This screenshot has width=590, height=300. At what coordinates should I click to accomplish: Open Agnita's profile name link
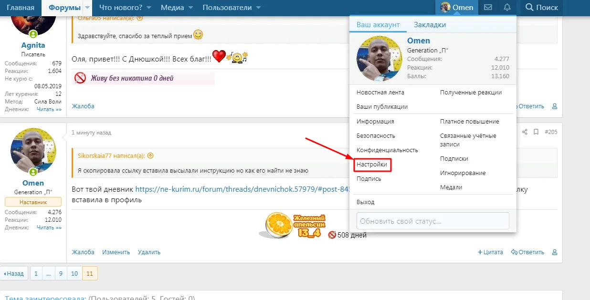click(33, 45)
